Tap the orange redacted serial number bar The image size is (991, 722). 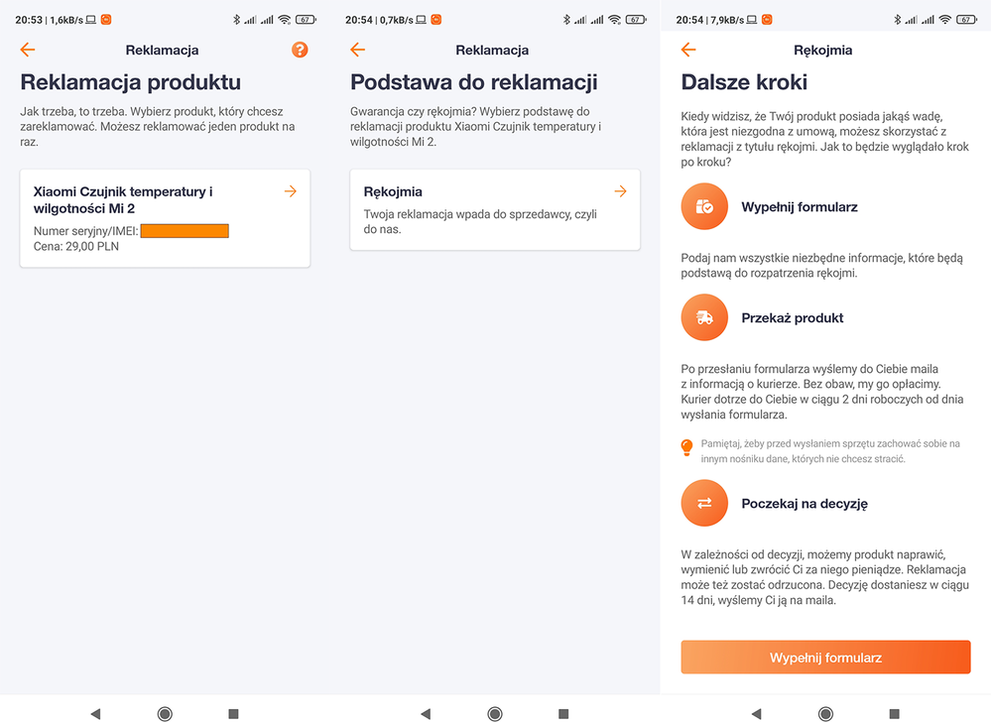pyautogui.click(x=185, y=231)
